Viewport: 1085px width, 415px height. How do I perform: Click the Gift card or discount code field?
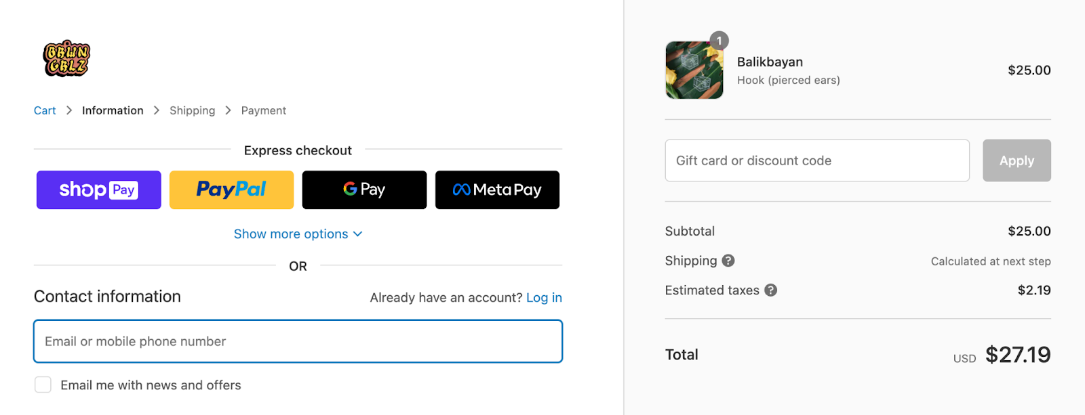tap(817, 160)
